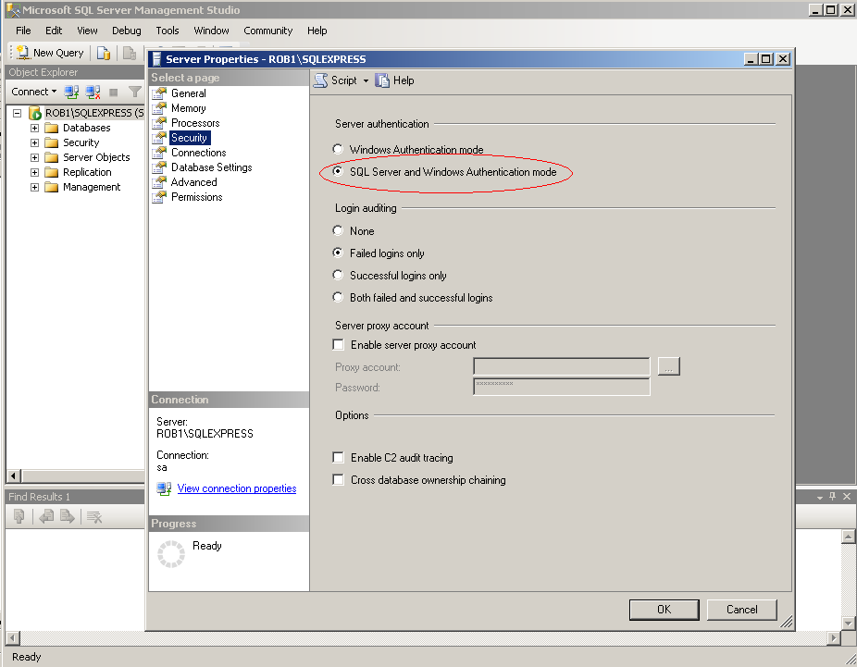
Task: Select Windows Authentication mode radio button
Action: coord(338,149)
